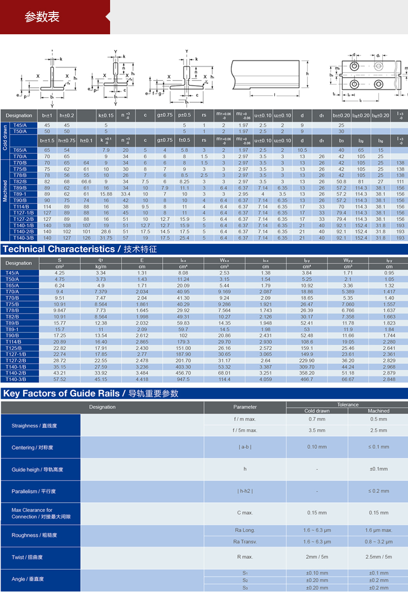The height and width of the screenshot is (601, 408).
Task: Select the Twist / 扭曲度 row label
Action: [x=27, y=557]
